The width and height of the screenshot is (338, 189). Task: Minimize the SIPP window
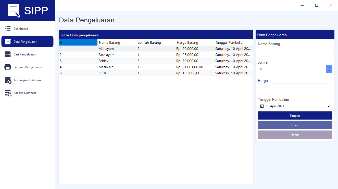302,5
